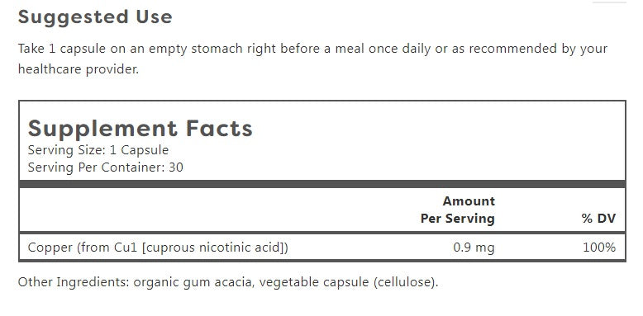Image resolution: width=643 pixels, height=316 pixels.
Task: Select the Serving Per Container: 30 line
Action: tap(106, 167)
